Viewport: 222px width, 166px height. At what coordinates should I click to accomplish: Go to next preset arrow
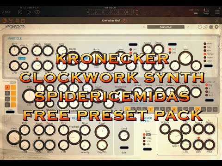188,27
